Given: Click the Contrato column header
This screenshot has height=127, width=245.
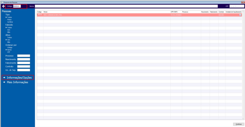Looking at the screenshot, I should pos(222,12).
